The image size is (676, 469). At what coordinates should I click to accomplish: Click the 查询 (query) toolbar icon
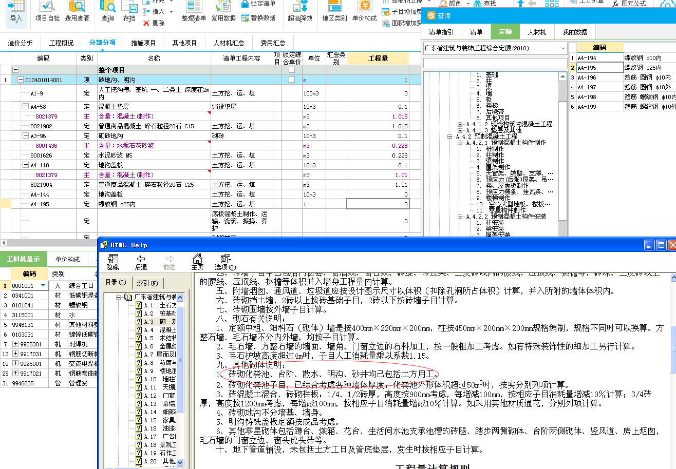tap(108, 12)
